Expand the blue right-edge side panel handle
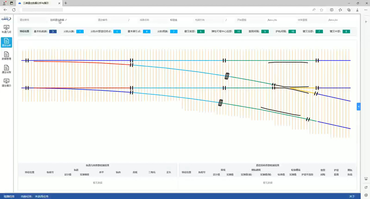The image size is (370, 199). [x=358, y=106]
